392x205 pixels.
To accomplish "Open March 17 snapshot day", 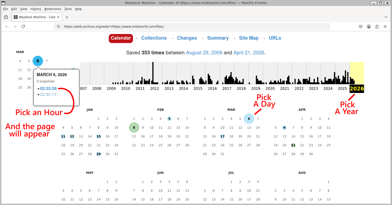I will point(222,136).
